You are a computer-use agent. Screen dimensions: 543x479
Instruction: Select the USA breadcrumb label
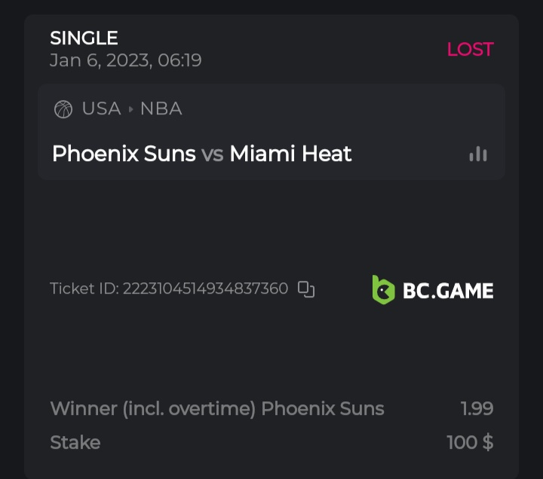click(101, 108)
